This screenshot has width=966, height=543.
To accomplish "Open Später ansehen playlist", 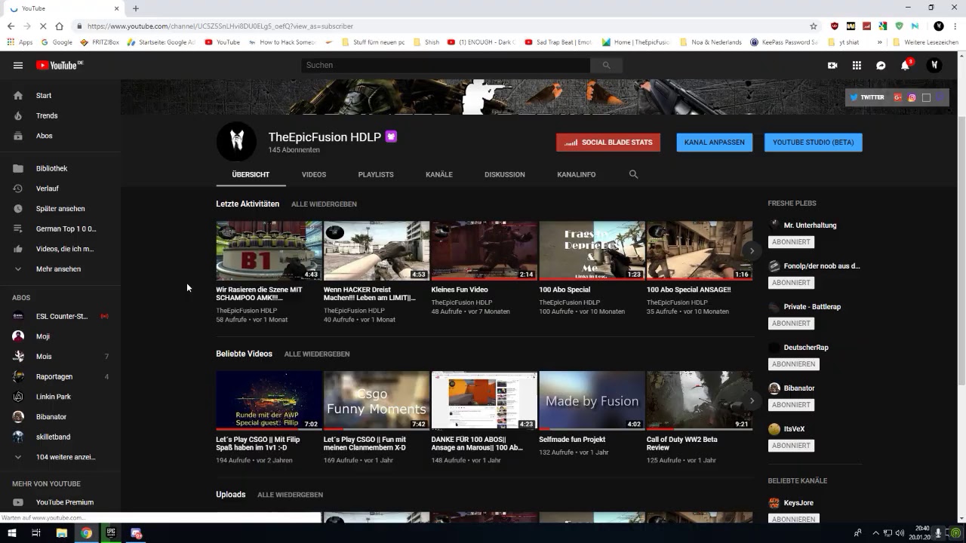I will tap(60, 209).
